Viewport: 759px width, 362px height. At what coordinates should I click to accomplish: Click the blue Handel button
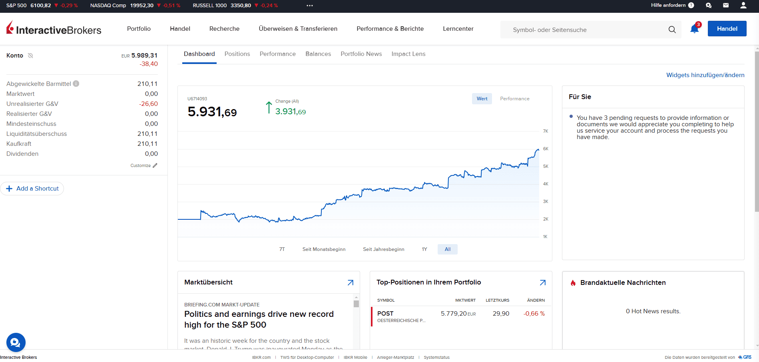727,29
